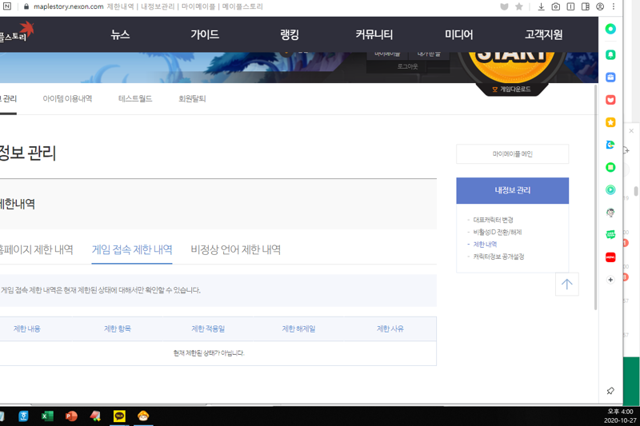Click the shield icon in address bar
Screen dimensions: 640x426
click(504, 6)
